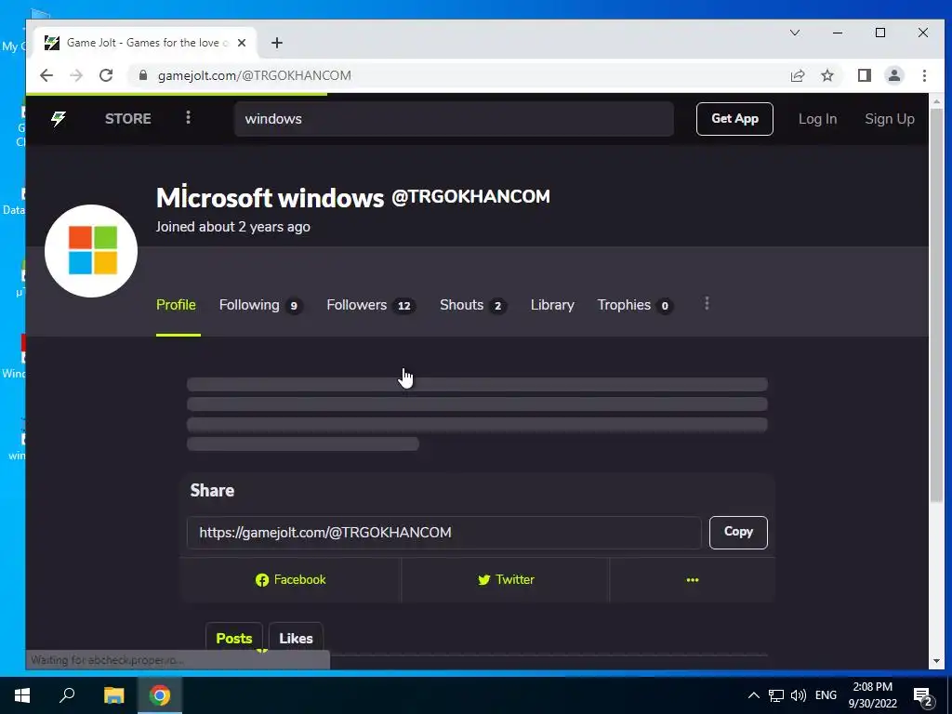Screen dimensions: 952x714
Task: Click the Chrome forward arrow
Action: [x=76, y=75]
